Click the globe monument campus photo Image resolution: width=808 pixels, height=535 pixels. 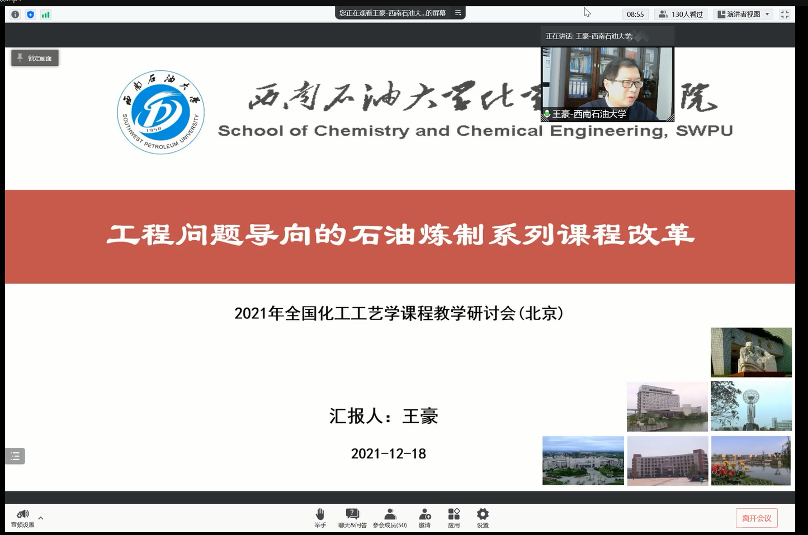point(751,406)
